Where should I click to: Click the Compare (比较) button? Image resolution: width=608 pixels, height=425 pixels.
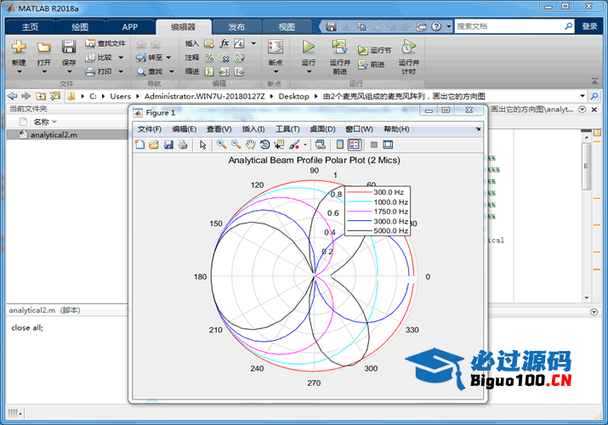[99, 57]
